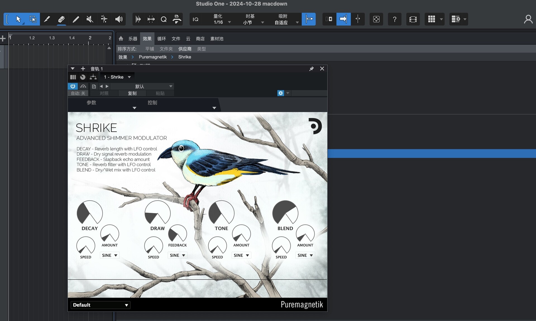This screenshot has width=536, height=321.
Task: Open the plugin routing icon
Action: point(93,77)
